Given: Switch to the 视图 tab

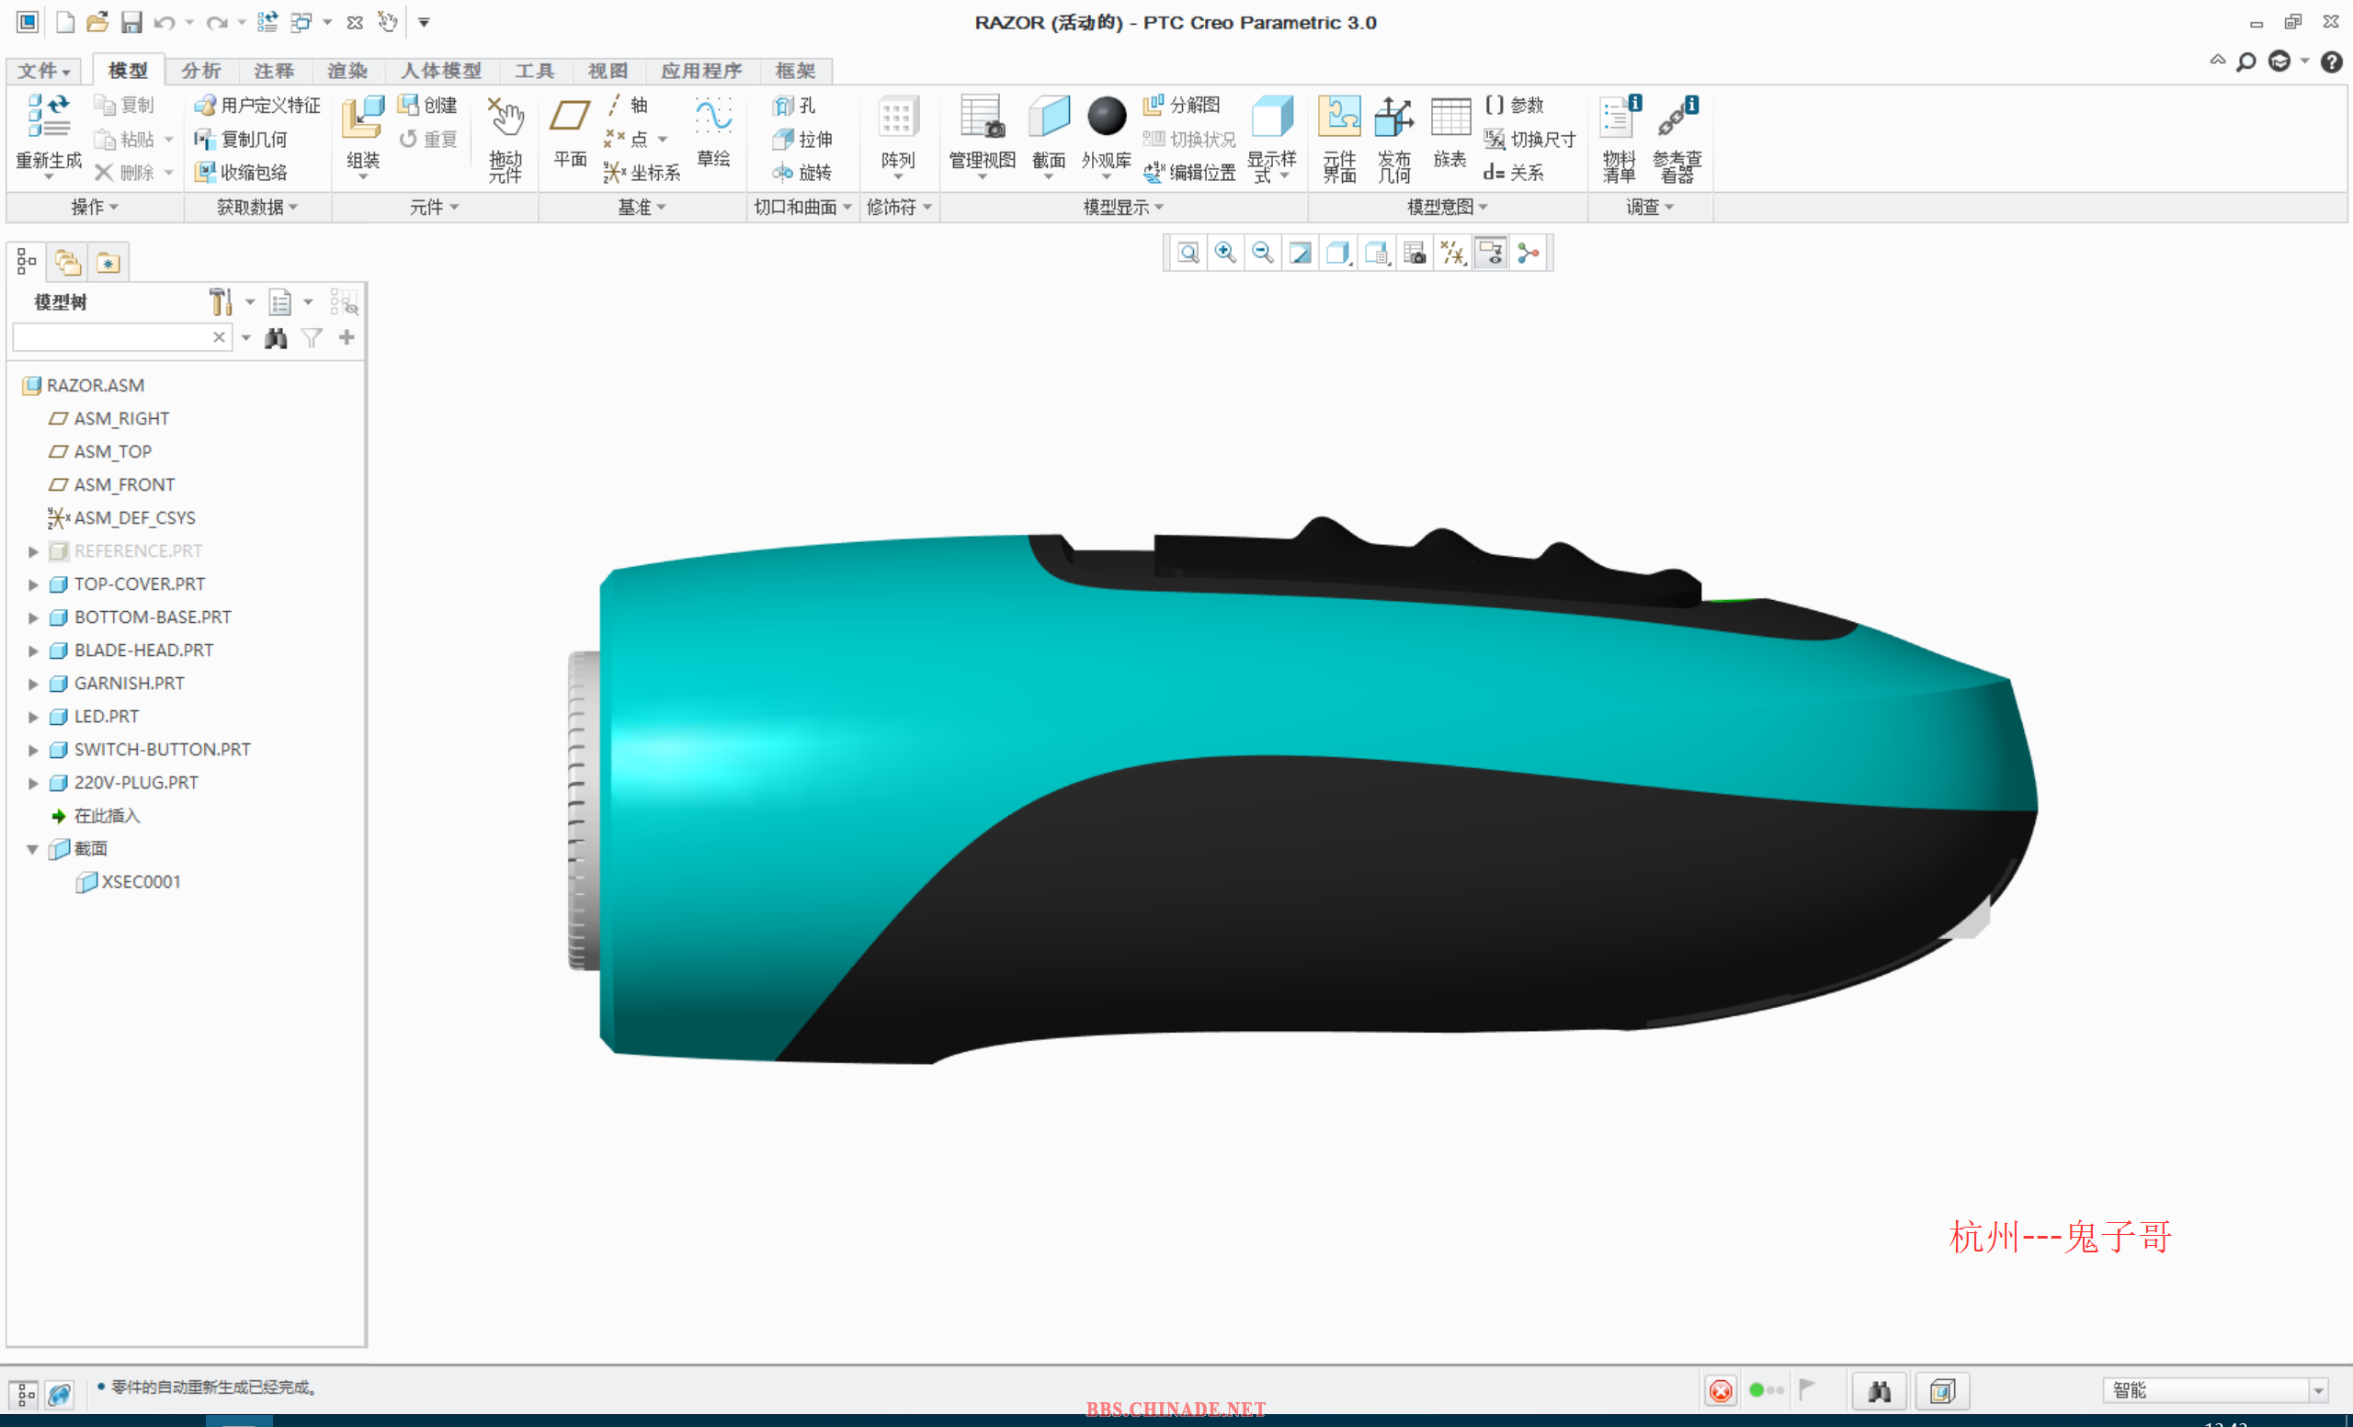Looking at the screenshot, I should pyautogui.click(x=608, y=71).
